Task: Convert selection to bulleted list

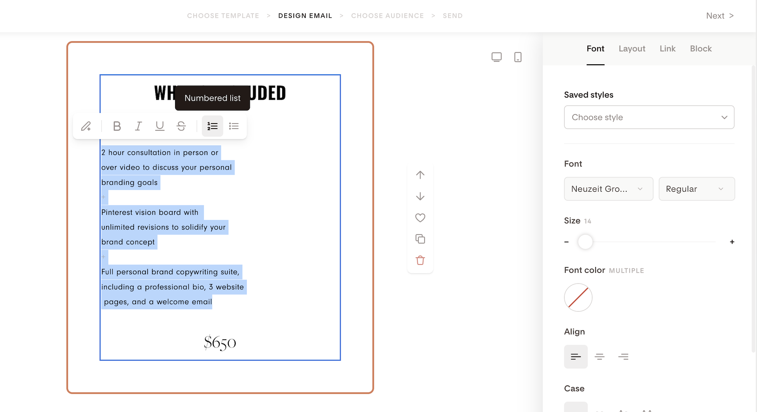Action: click(234, 126)
